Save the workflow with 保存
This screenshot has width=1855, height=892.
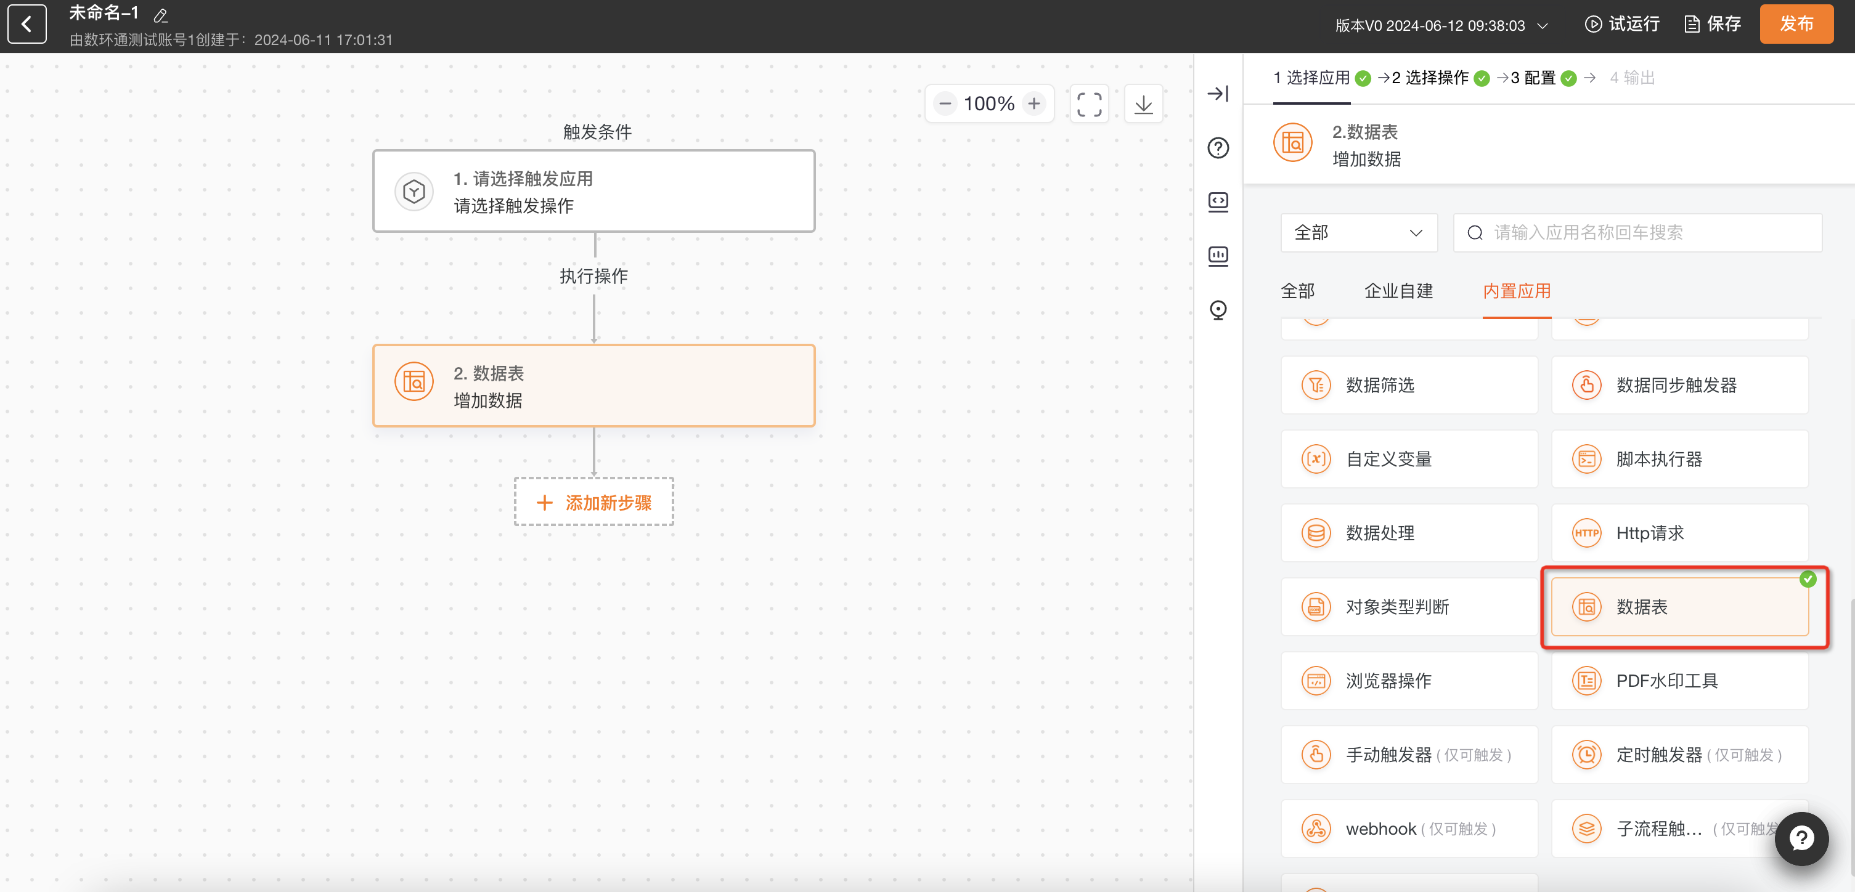click(1713, 24)
